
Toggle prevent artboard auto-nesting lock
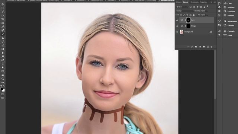pyautogui.click(x=190, y=15)
